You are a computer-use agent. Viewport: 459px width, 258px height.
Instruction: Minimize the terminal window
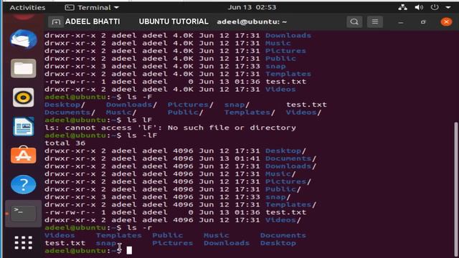click(401, 22)
